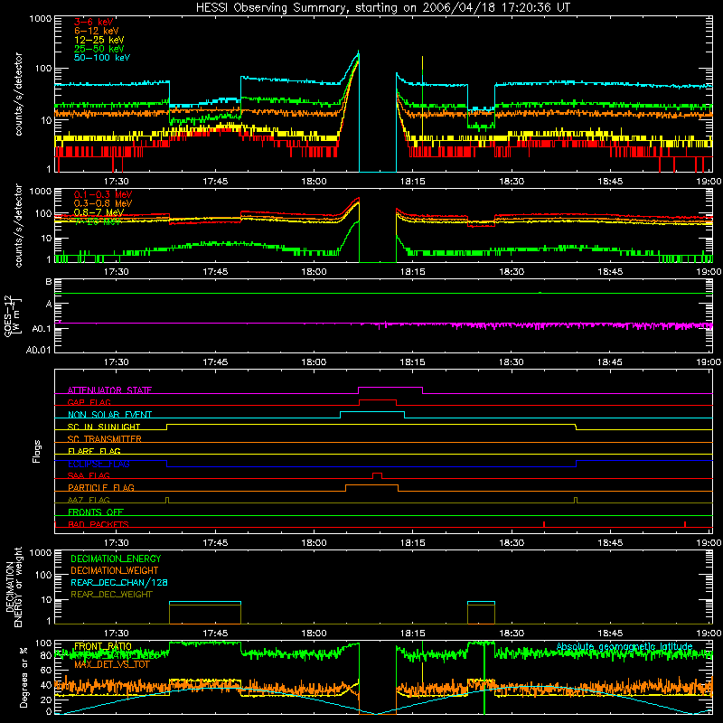Select the 3-6 keV legend label
The height and width of the screenshot is (723, 723).
pyautogui.click(x=93, y=22)
